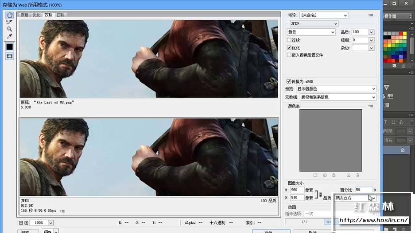
Task: Click the delete color trash icon
Action: click(357, 175)
